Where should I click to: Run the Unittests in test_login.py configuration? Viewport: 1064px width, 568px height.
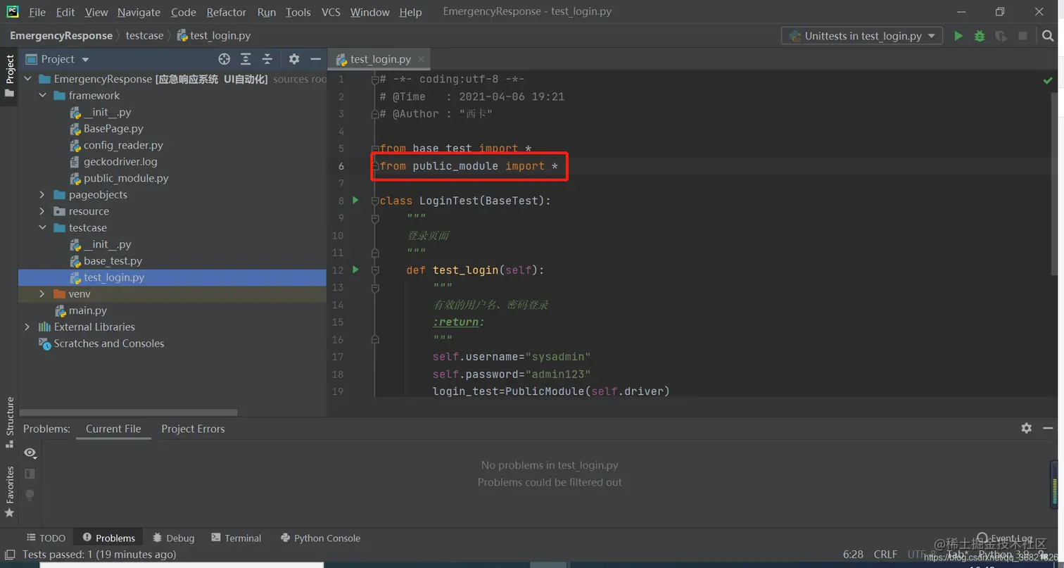click(958, 36)
